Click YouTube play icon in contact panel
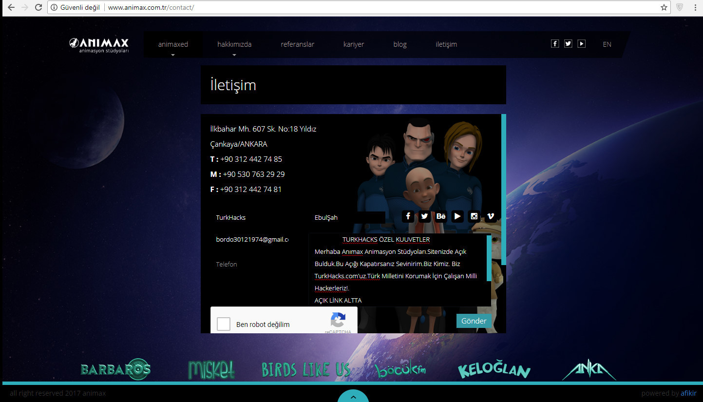Viewport: 703px width, 402px height. click(457, 216)
